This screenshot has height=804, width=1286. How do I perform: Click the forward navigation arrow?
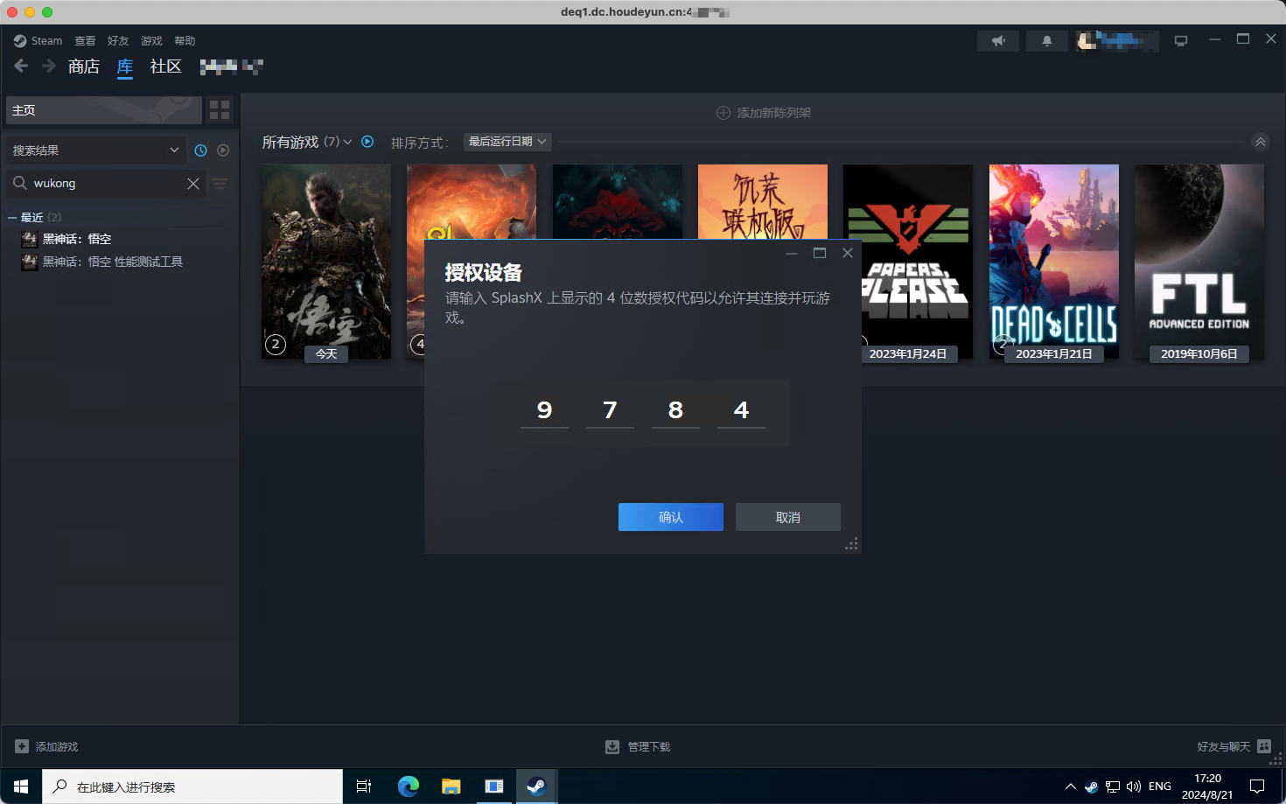point(49,66)
